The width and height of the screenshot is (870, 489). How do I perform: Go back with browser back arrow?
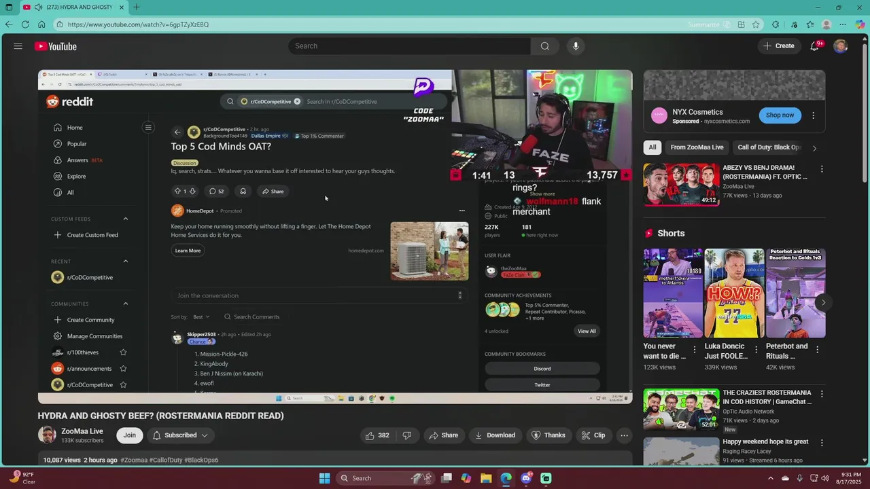pos(9,24)
